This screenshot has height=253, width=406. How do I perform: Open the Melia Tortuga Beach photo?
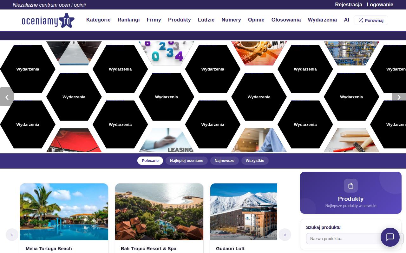[64, 212]
